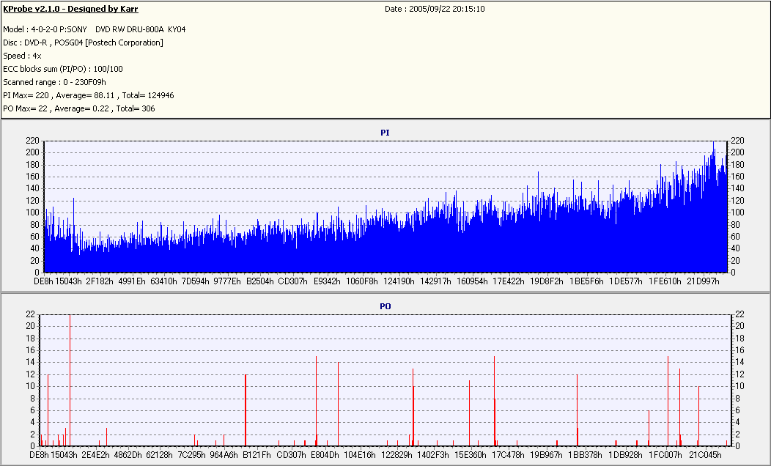771x466 pixels.
Task: Click the Disc DVD-R POSG04 line
Action: (83, 42)
